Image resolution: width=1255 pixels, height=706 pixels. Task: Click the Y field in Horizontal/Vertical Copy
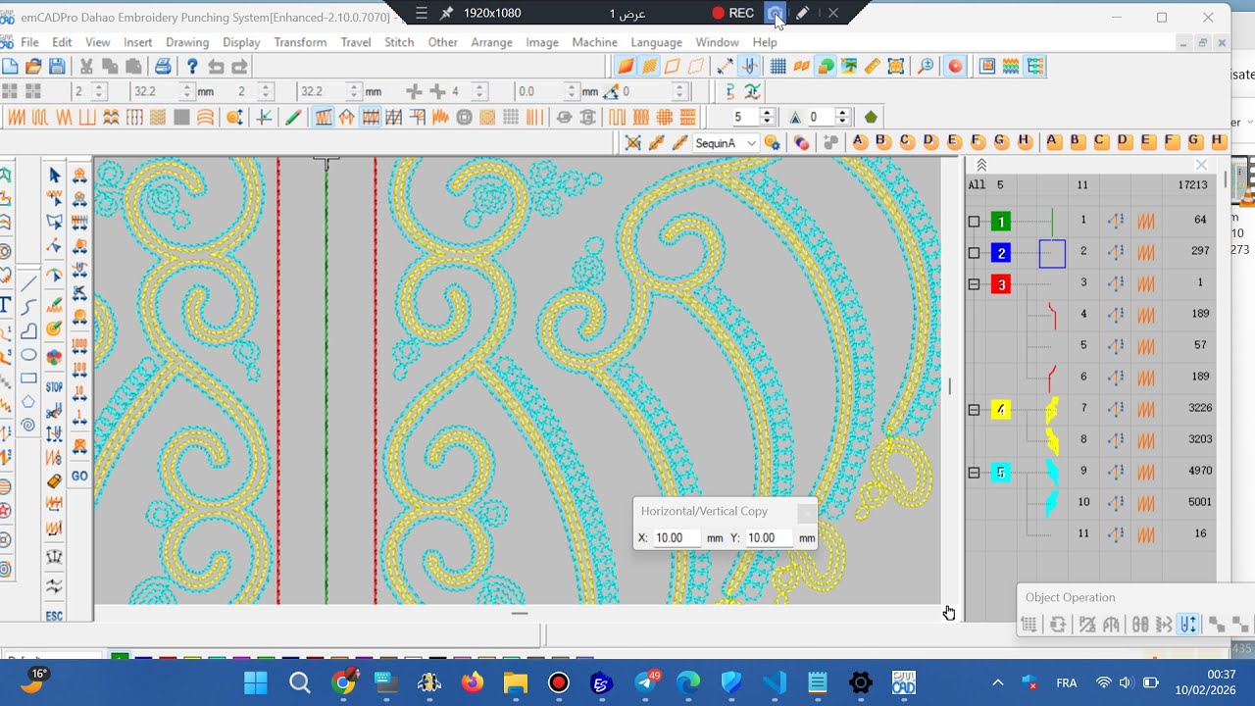point(770,537)
